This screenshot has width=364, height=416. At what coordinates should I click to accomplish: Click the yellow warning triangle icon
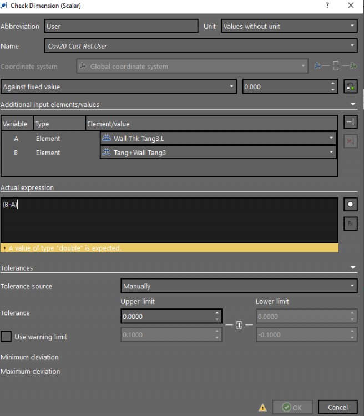(263, 407)
